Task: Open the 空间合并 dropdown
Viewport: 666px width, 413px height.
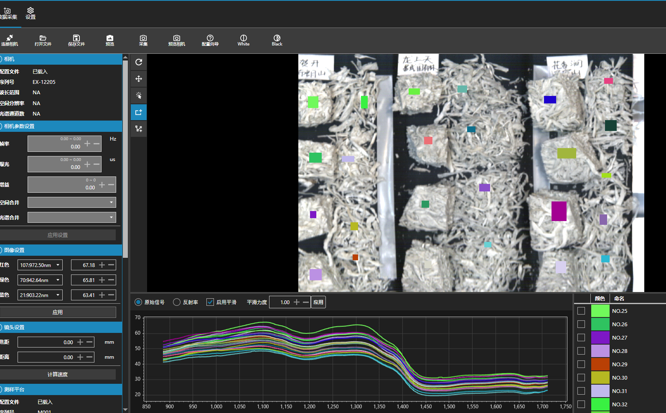Action: click(x=72, y=202)
